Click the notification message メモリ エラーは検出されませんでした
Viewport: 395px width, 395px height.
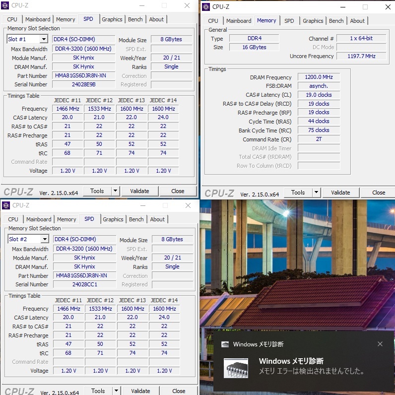[x=311, y=371]
